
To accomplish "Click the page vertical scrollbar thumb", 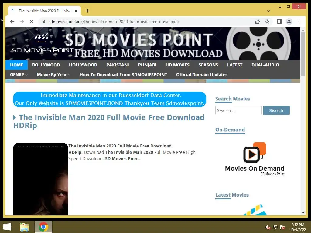I will coord(303,54).
